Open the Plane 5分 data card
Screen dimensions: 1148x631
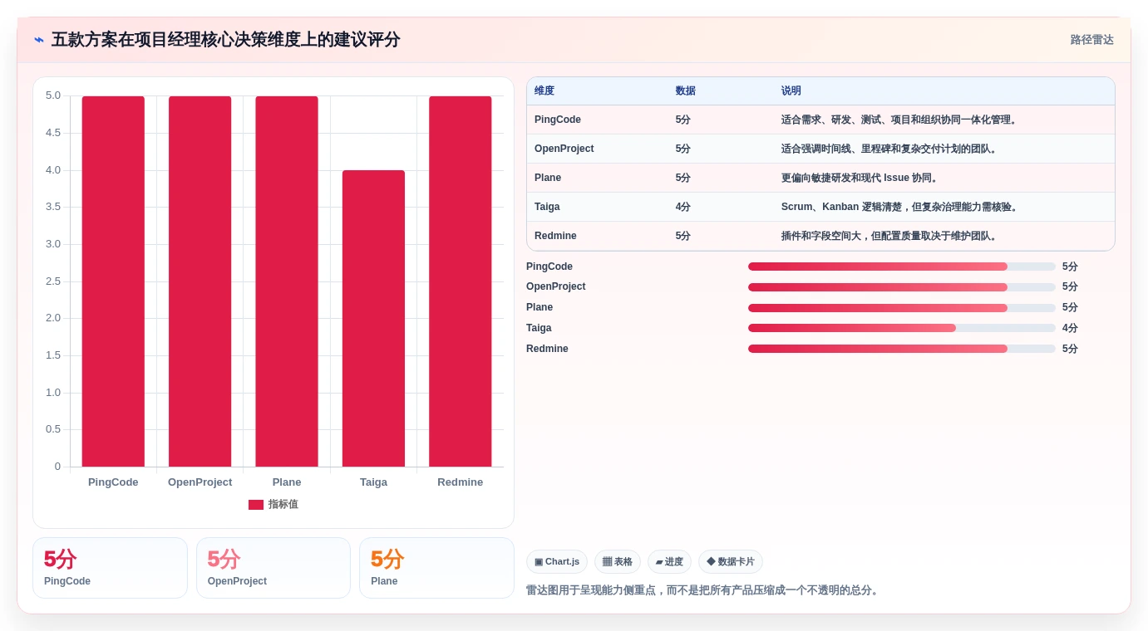[436, 568]
